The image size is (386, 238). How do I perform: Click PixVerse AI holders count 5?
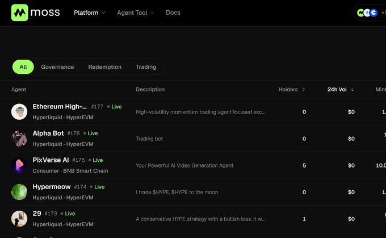(304, 165)
